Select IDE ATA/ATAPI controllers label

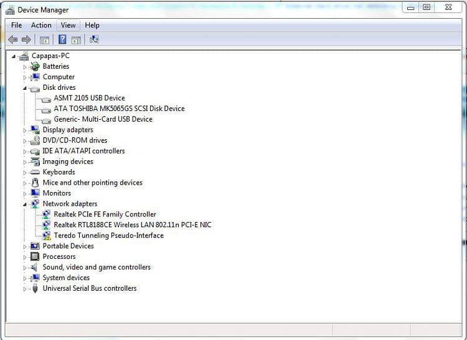click(x=83, y=151)
